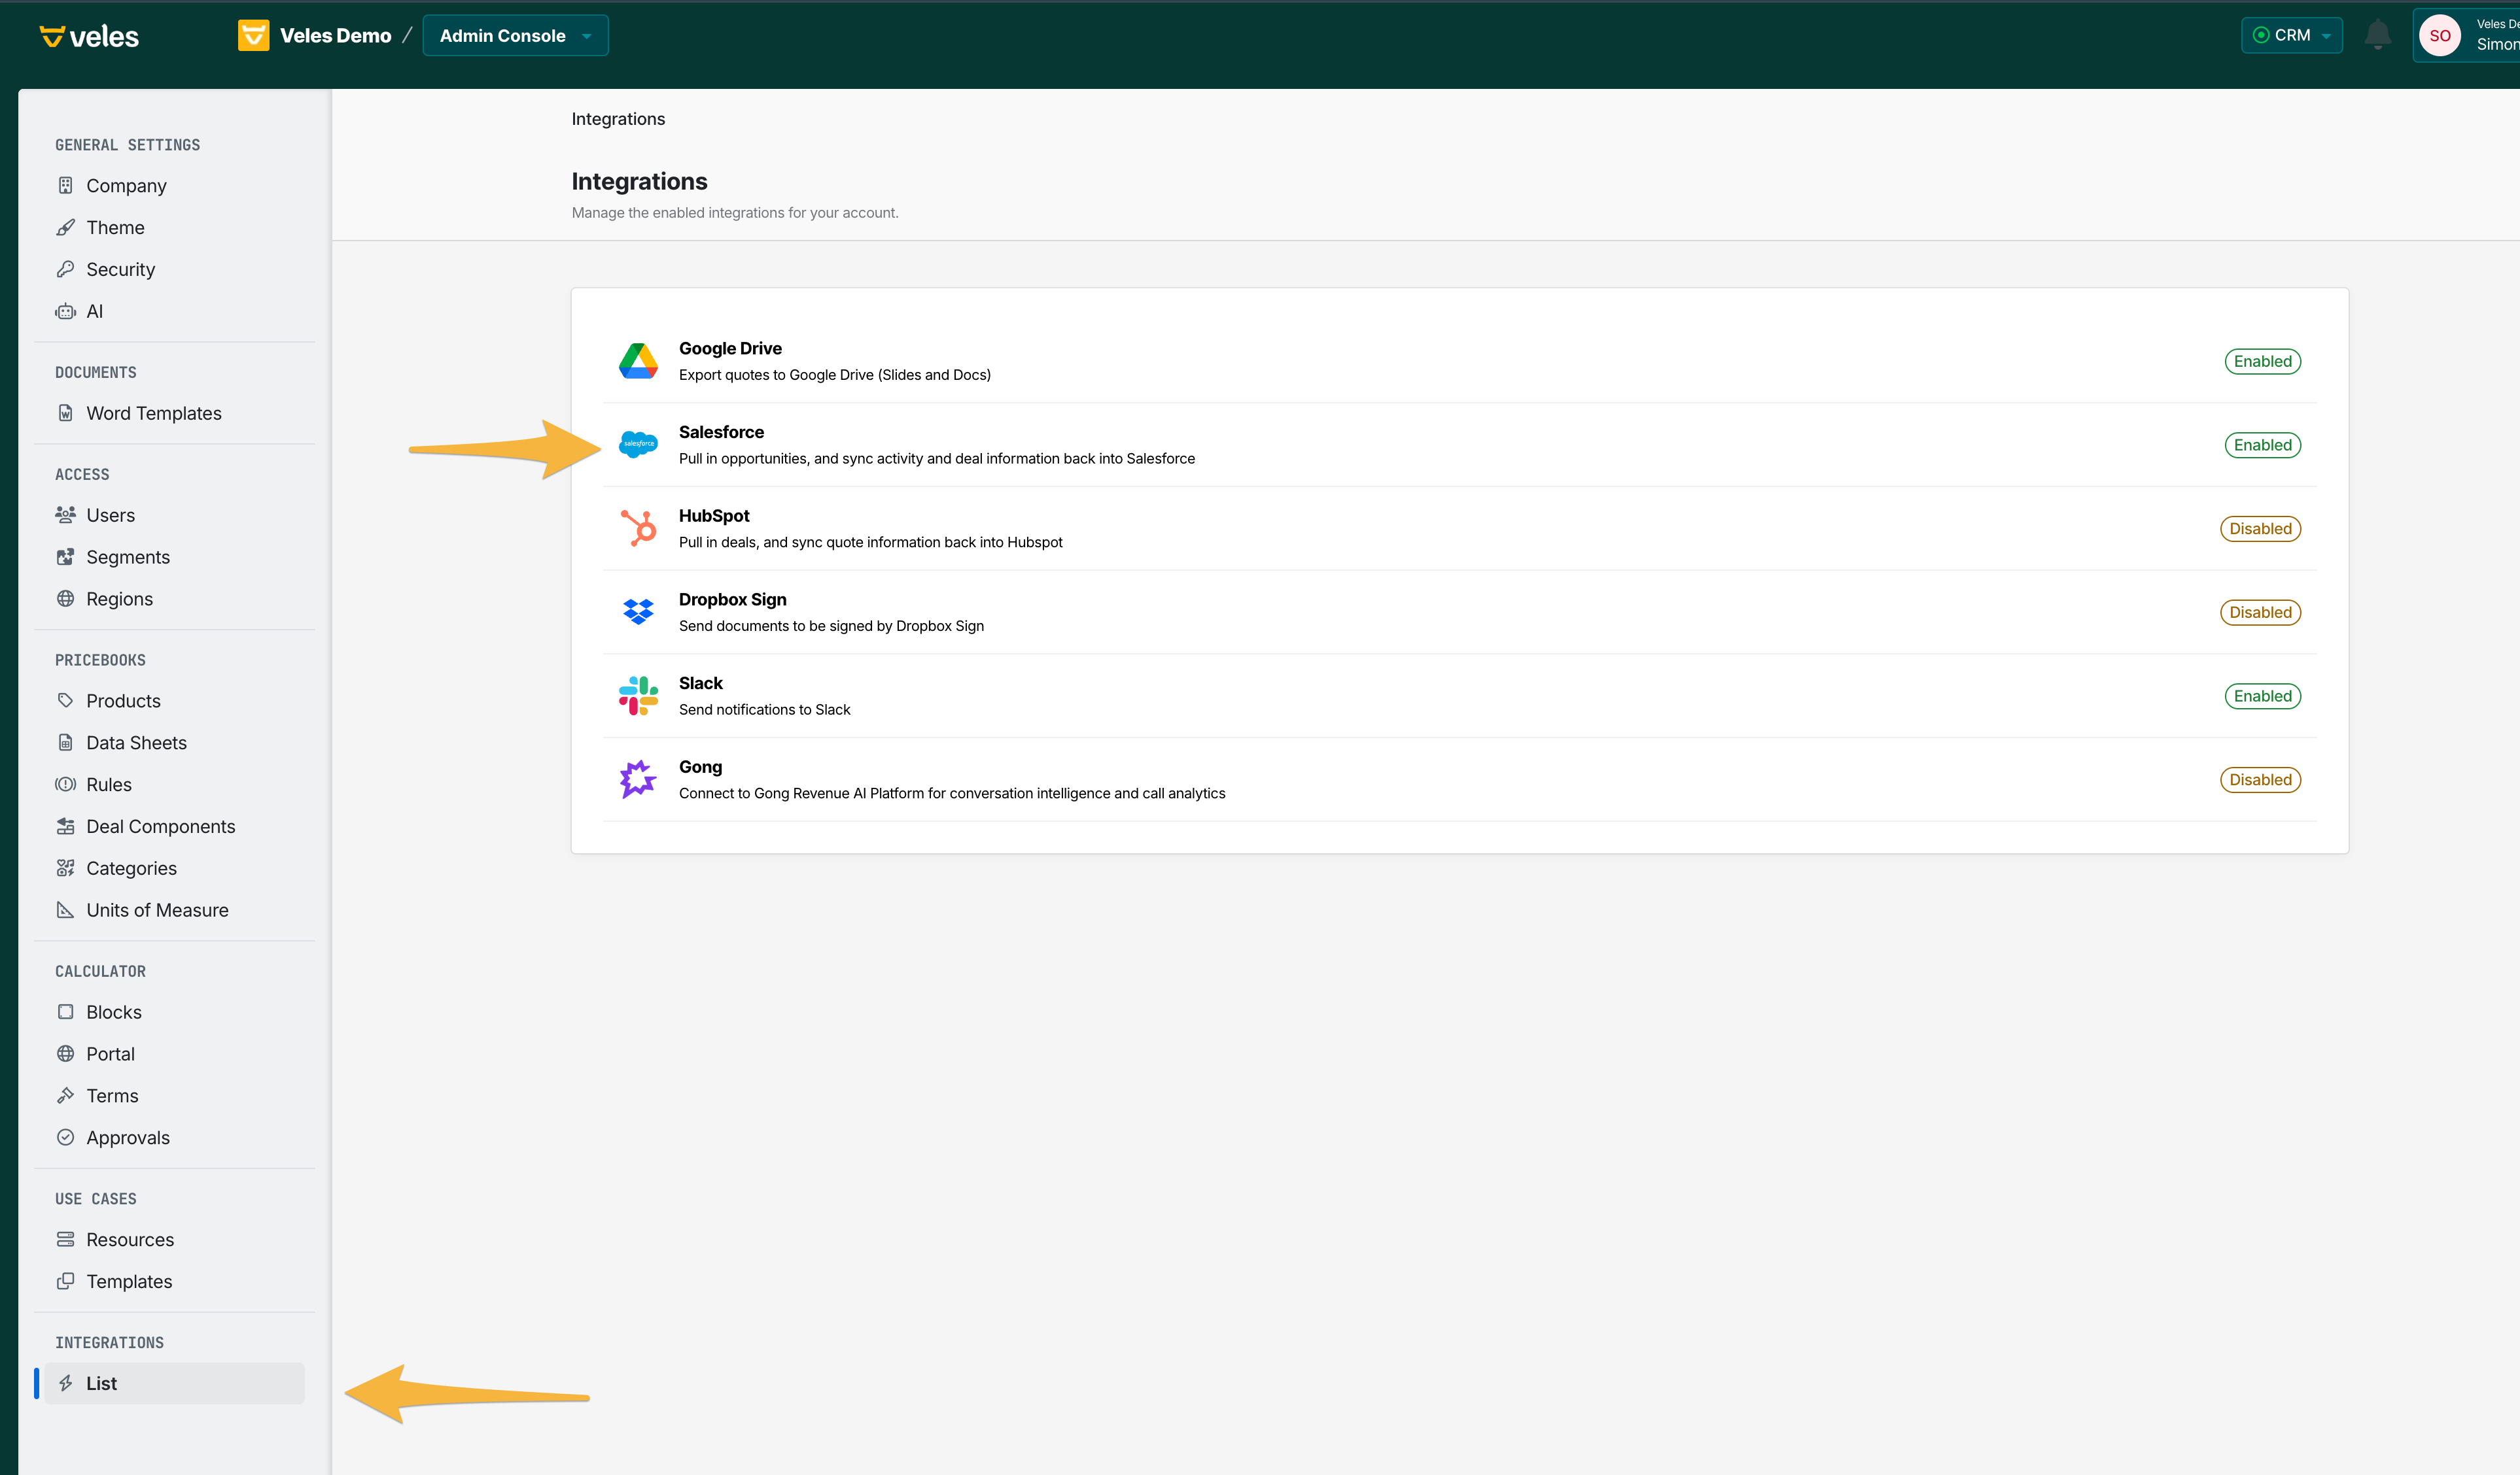This screenshot has height=1475, width=2520.
Task: Click the Deal Components icon
Action: coord(66,826)
